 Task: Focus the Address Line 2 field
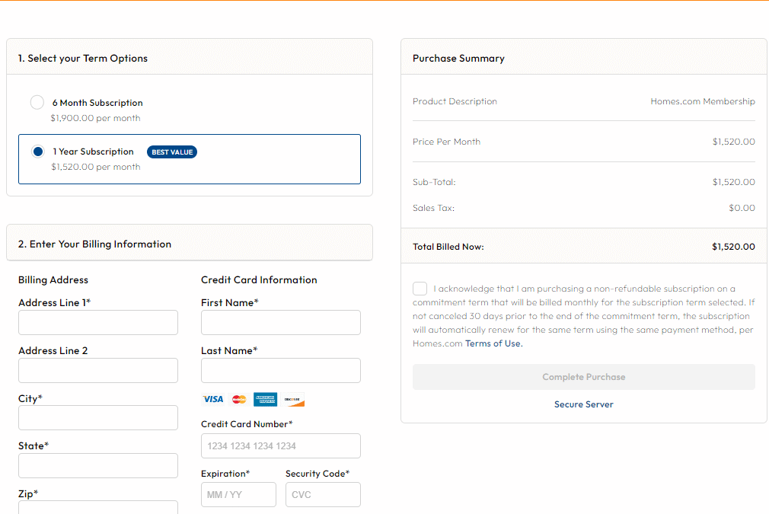coord(98,370)
